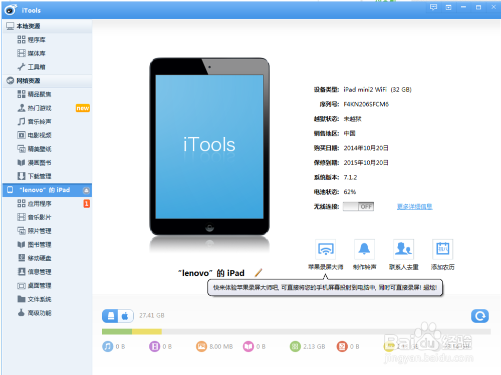Click the battery status 62% value
Screen dimensions: 501x375
pos(350,192)
